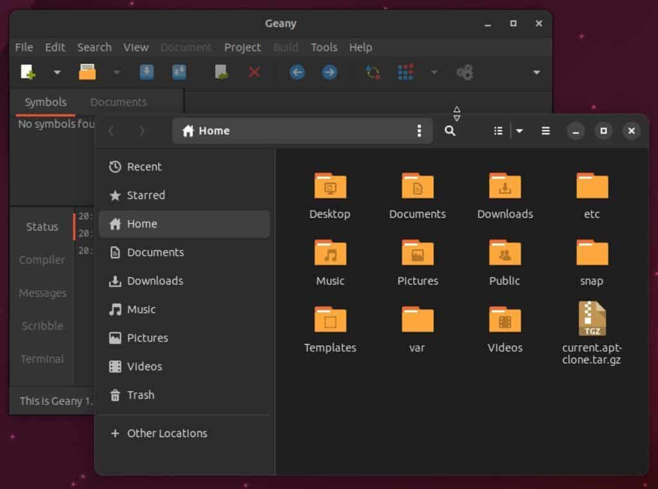Switch to the Documents sidebar tab in Geany
Screen dimensions: 658x489
118,102
